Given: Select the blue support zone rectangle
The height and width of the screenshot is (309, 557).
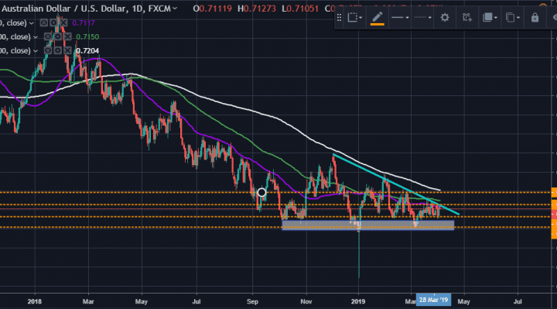Looking at the screenshot, I should pos(367,225).
